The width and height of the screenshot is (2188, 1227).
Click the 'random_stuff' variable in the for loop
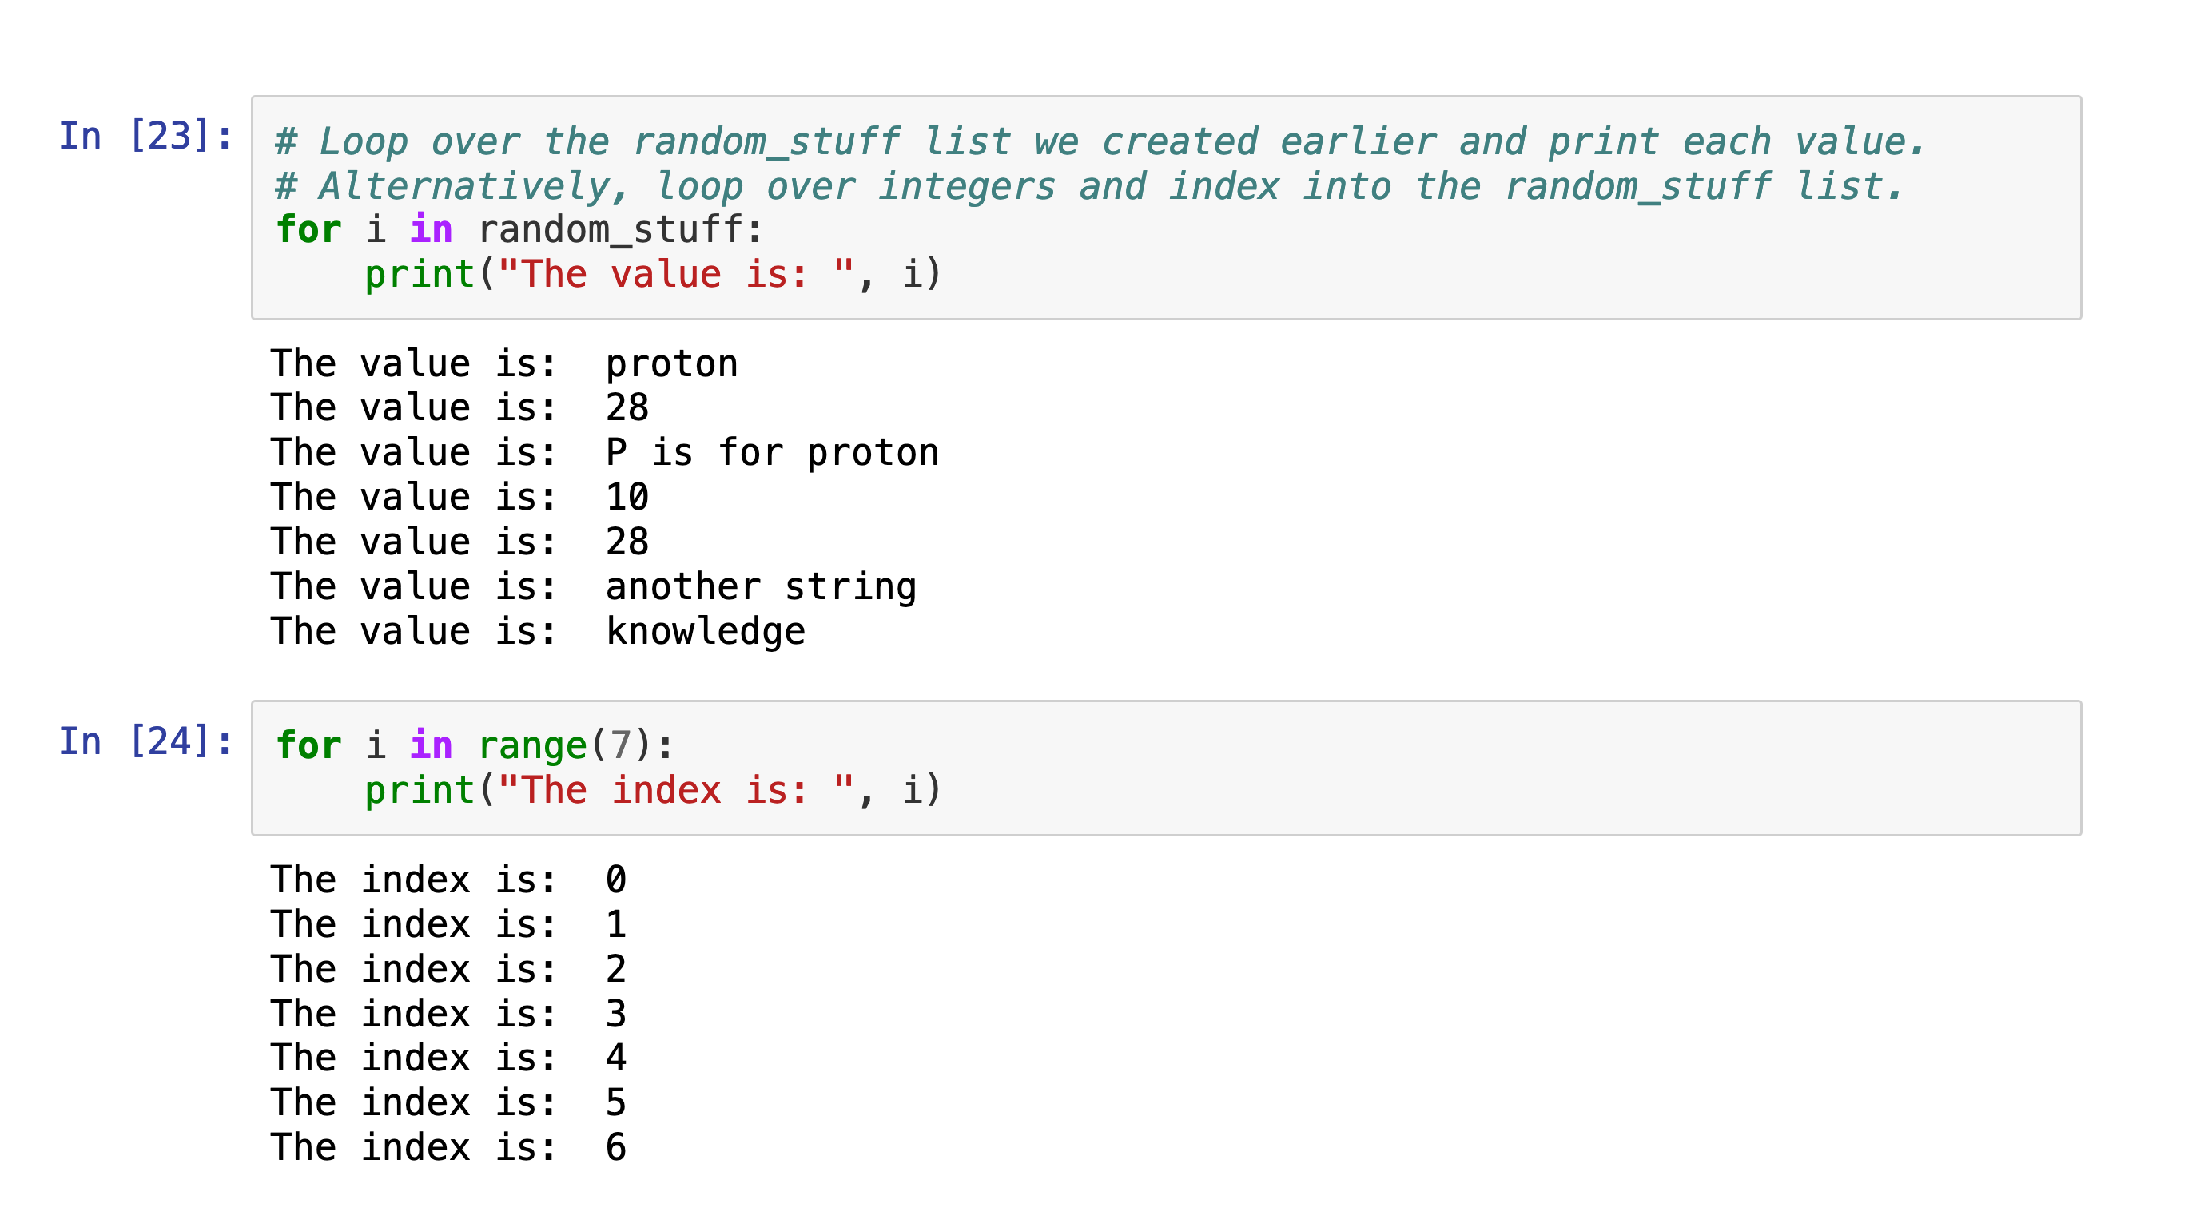(x=610, y=230)
